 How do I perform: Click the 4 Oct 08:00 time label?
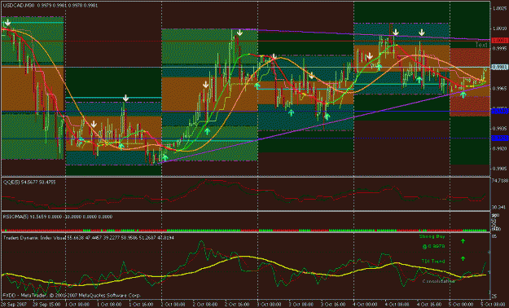click(397, 305)
